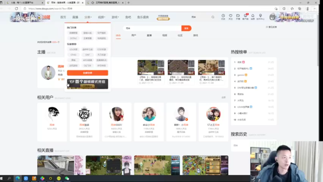323x182 pixels.
Task: Open the 消息 bell notification icon
Action: click(253, 17)
